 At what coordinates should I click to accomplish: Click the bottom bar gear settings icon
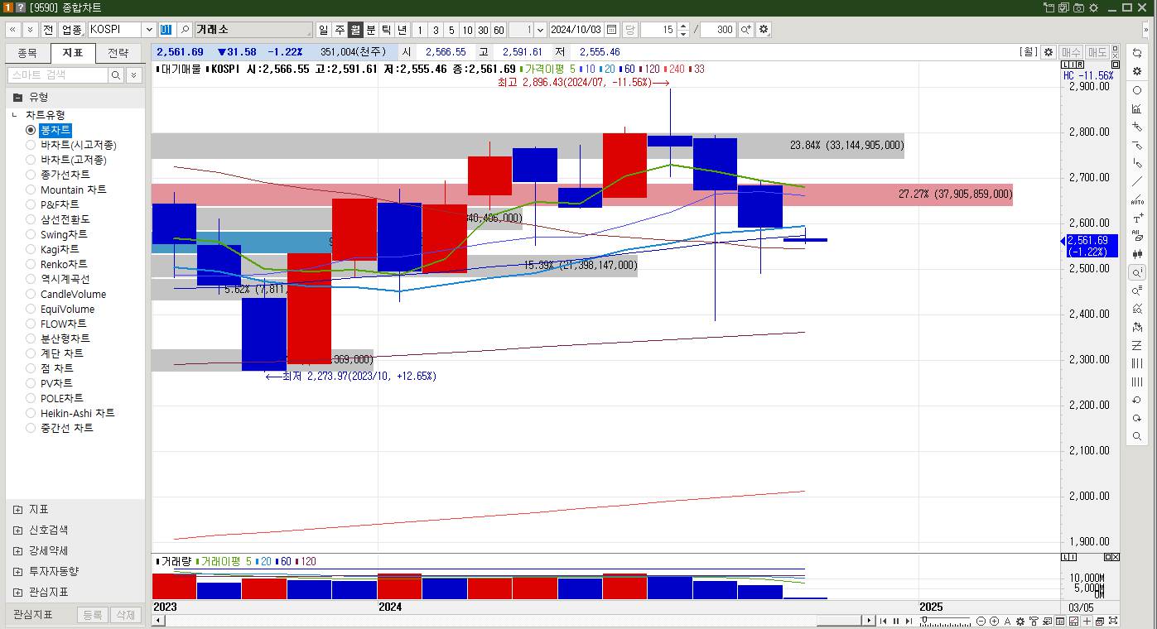(x=1020, y=621)
